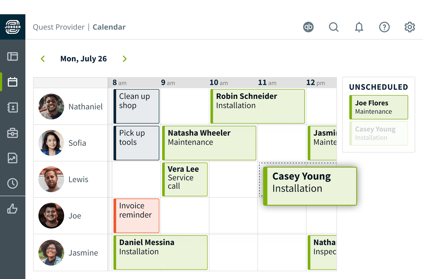Screen dimensions: 423x279
Task: Click the Jobber logo icon
Action: pyautogui.click(x=13, y=27)
